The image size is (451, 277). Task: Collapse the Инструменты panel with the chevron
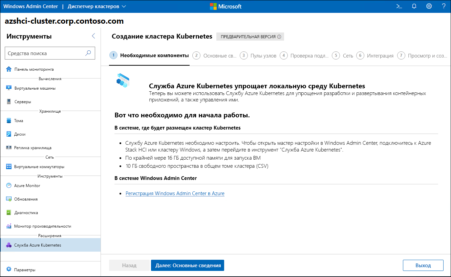point(93,36)
